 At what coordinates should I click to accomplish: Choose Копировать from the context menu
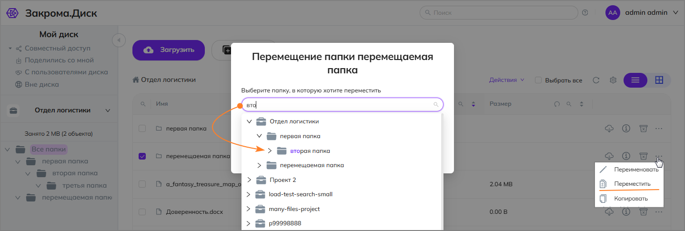[x=629, y=199]
